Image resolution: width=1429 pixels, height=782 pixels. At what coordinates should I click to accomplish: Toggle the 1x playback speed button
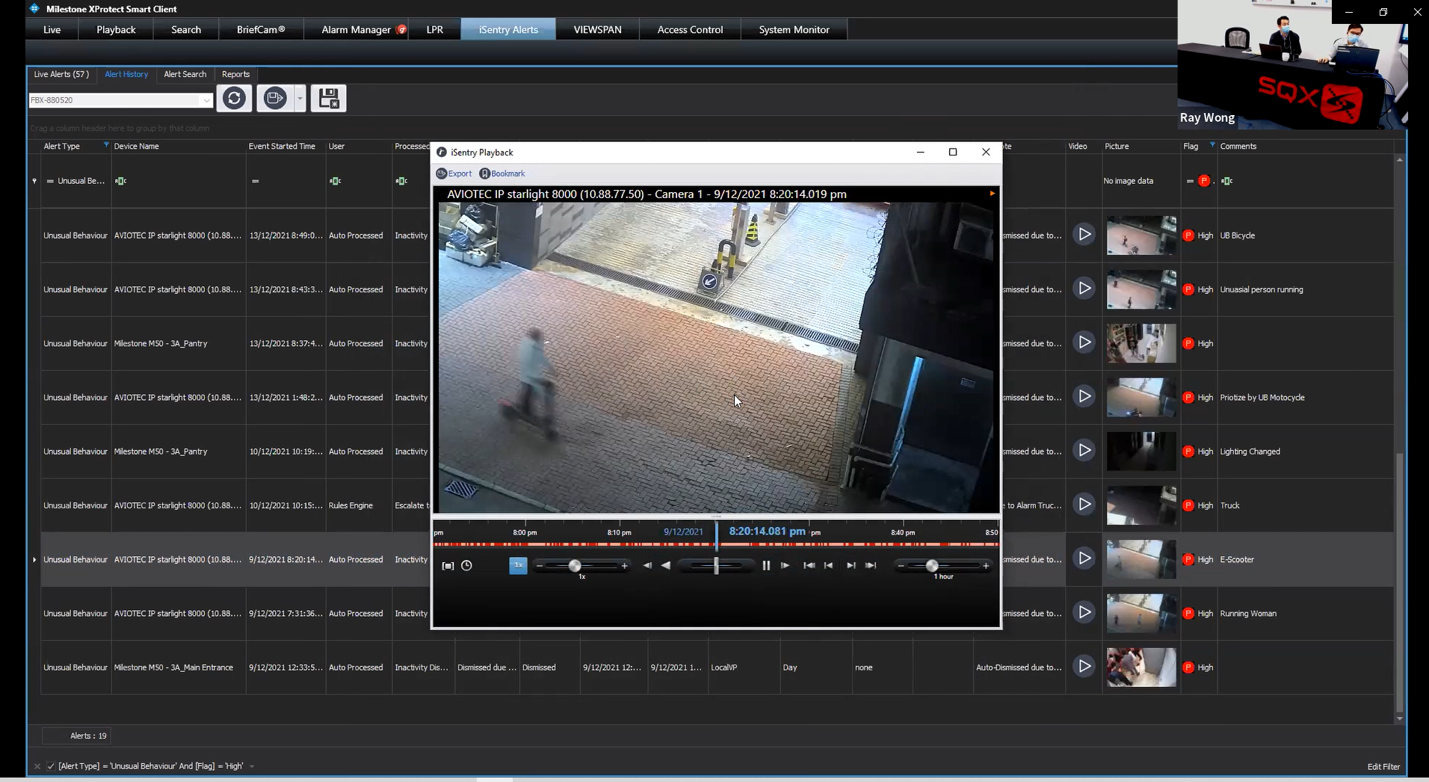(518, 566)
